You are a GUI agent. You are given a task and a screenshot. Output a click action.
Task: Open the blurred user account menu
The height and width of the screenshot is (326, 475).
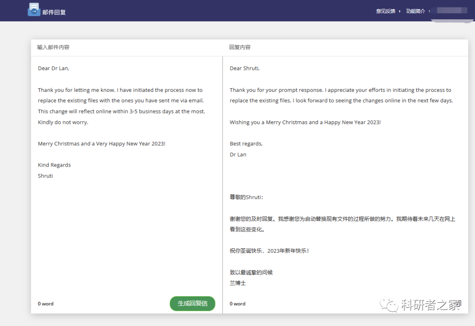pos(449,10)
